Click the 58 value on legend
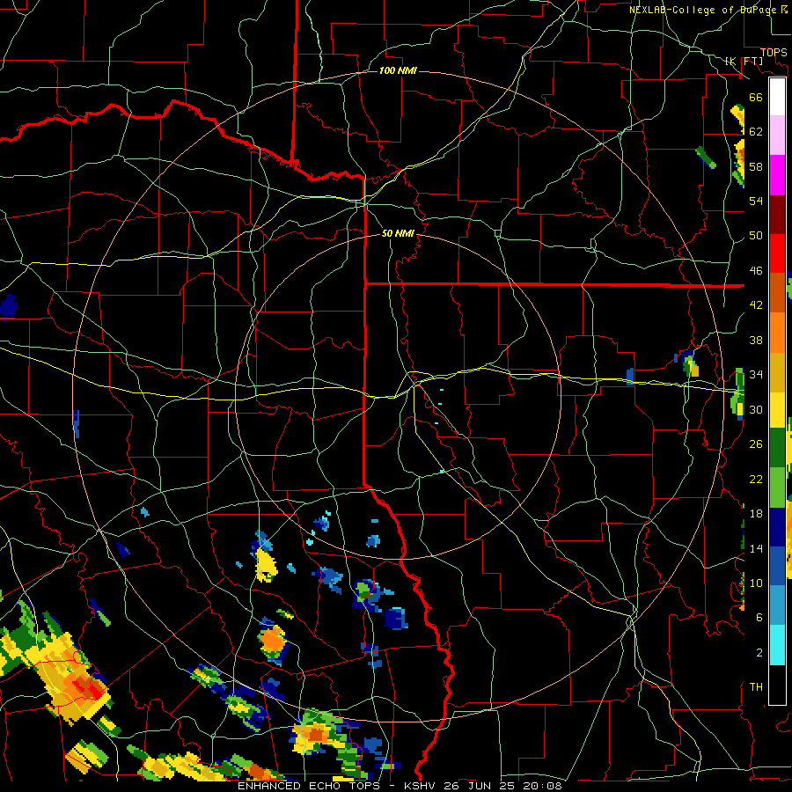The image size is (792, 792). coord(756,166)
